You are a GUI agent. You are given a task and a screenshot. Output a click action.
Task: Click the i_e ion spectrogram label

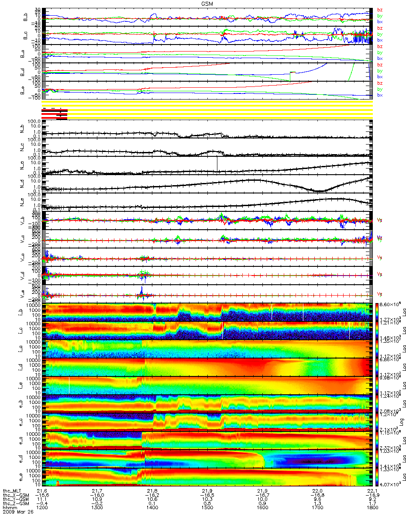click(x=21, y=385)
